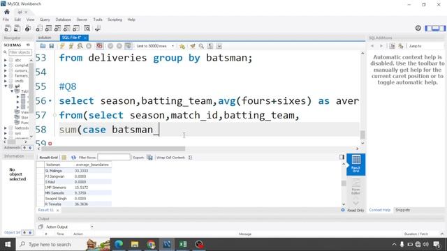Close the Result 11 tab

pyautogui.click(x=57, y=211)
